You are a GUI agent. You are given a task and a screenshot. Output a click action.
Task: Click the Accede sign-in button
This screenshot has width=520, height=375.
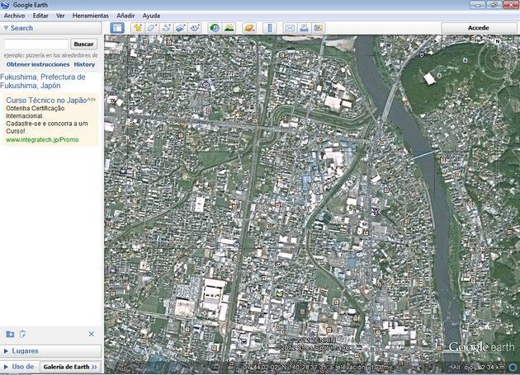coord(479,27)
